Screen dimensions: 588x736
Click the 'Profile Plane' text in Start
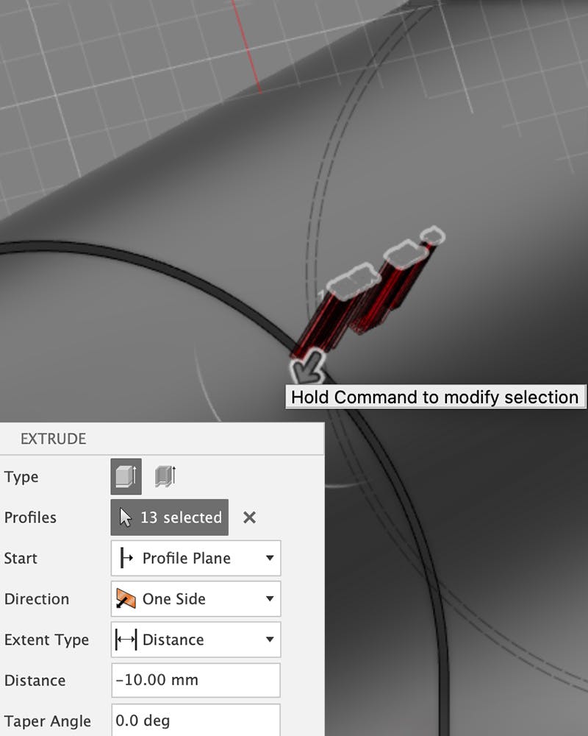point(187,559)
